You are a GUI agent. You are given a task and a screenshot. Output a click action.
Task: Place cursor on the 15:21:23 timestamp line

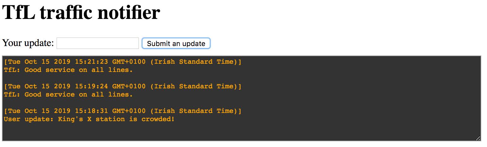point(123,62)
